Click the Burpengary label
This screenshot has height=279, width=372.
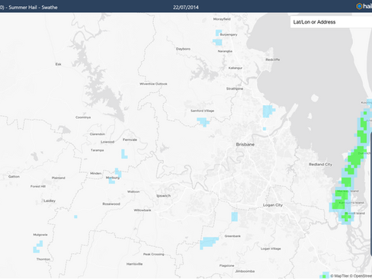pyautogui.click(x=229, y=34)
